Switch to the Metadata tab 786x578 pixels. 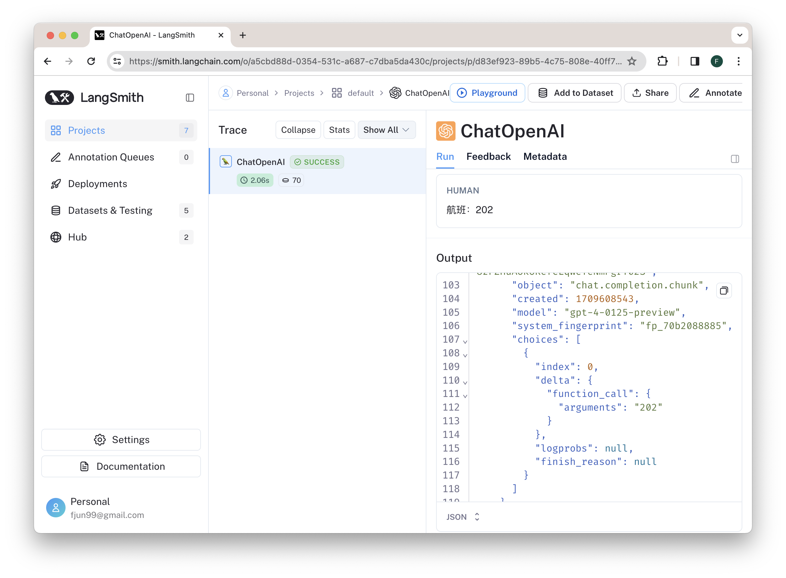[545, 157]
